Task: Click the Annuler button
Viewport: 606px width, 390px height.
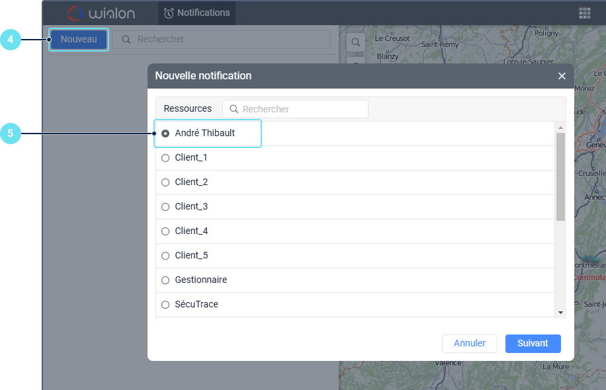Action: pyautogui.click(x=469, y=344)
